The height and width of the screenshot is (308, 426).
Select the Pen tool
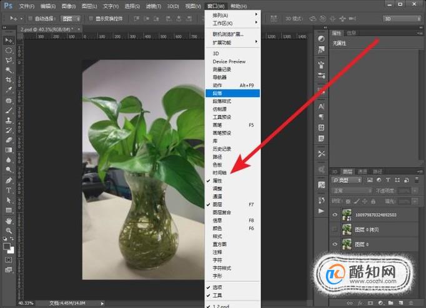(9, 180)
